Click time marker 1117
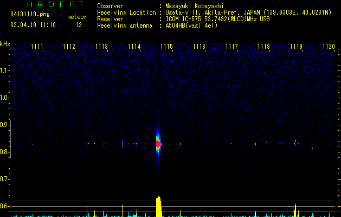Screen dimensions: 341x217 click(x=231, y=47)
